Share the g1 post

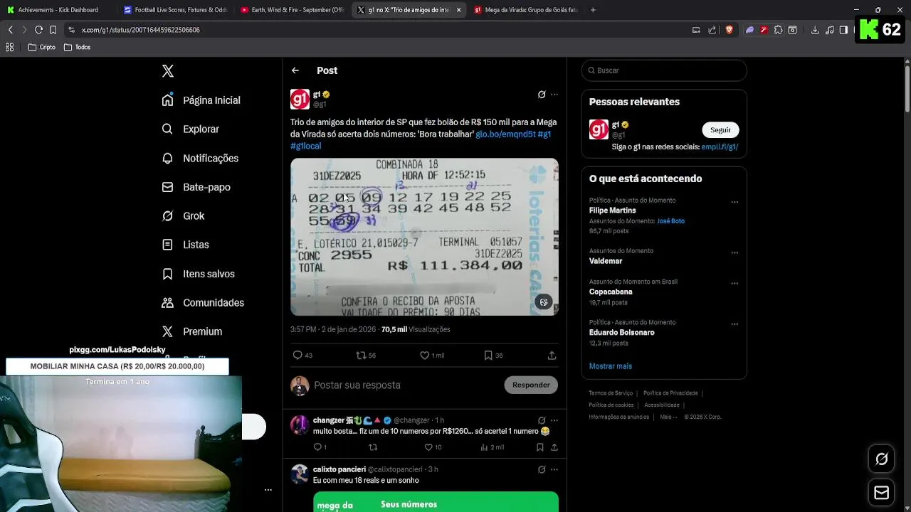[552, 356]
